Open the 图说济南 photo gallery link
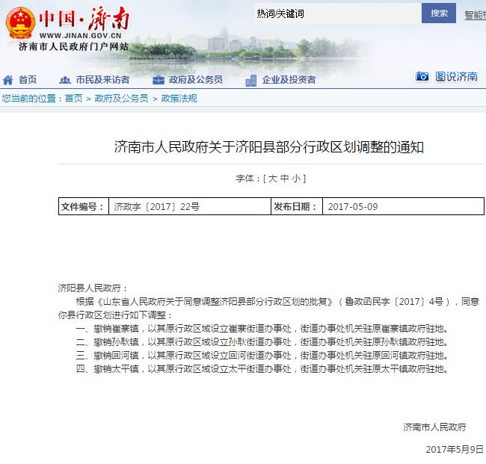486x464 pixels. pyautogui.click(x=456, y=77)
